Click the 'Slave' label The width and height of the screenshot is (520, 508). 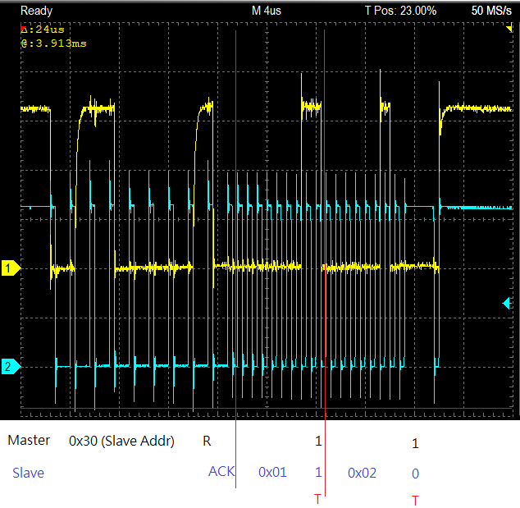(x=28, y=473)
